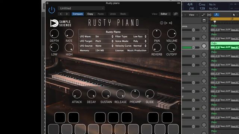
Task: Click the RATE knob
Action: click(69, 33)
